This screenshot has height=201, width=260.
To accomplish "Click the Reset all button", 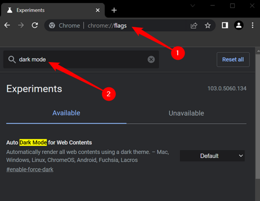I will pos(233,60).
